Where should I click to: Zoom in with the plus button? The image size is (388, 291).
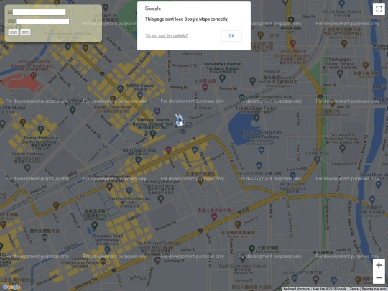379,265
